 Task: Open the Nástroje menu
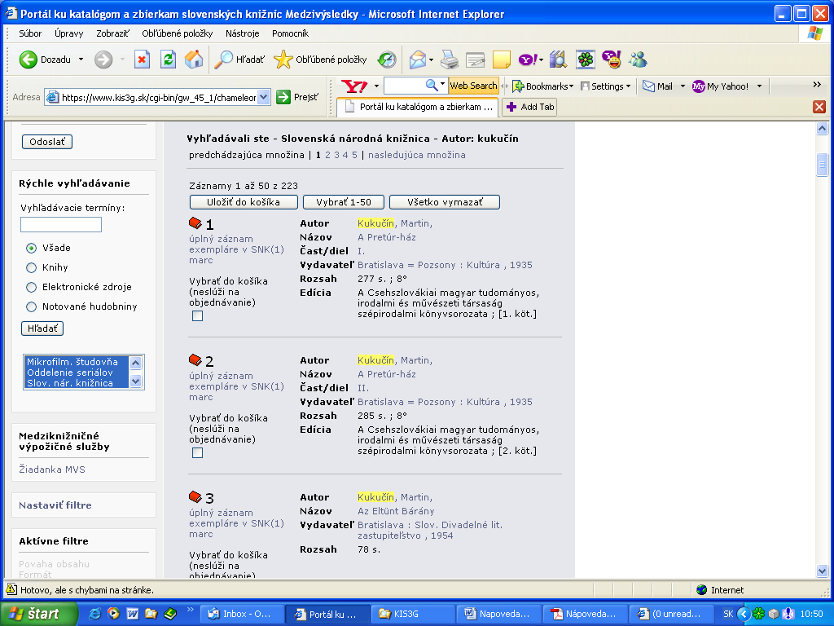[x=242, y=33]
